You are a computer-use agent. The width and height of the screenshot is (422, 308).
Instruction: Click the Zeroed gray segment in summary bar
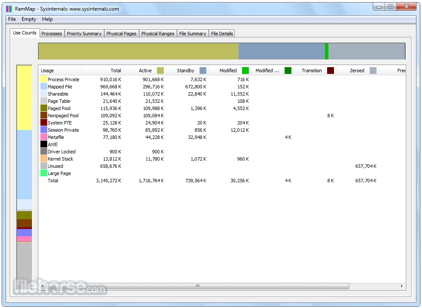click(x=367, y=51)
